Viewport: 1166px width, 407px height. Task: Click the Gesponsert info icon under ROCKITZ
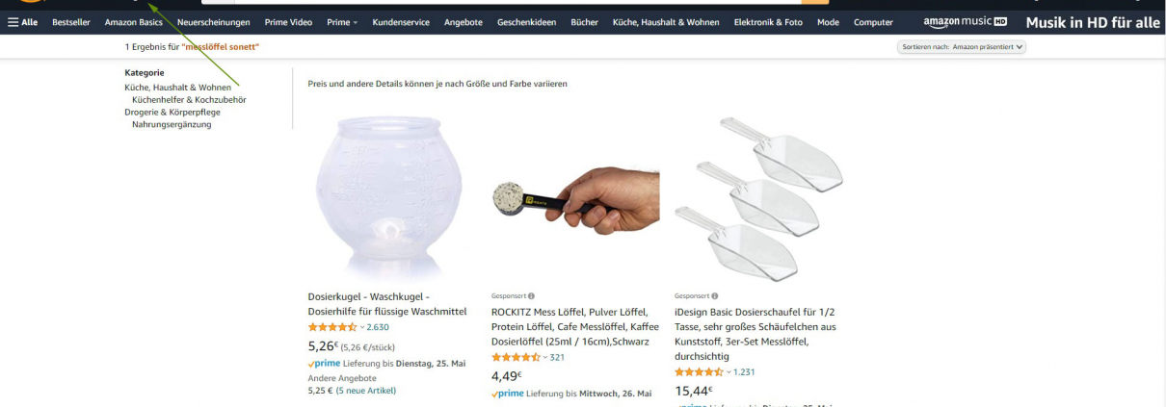click(531, 296)
